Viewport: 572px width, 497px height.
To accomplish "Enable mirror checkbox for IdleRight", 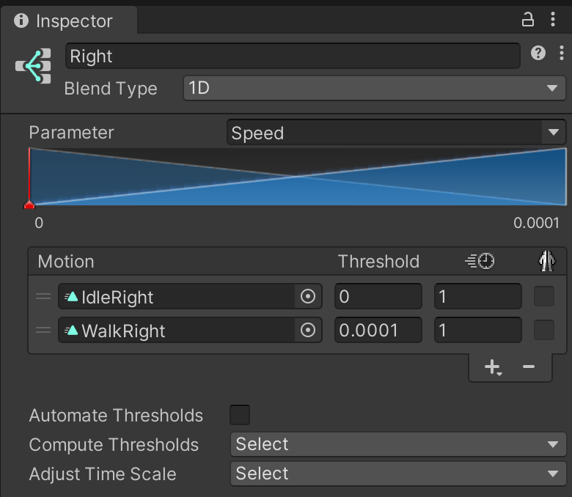I will point(544,297).
